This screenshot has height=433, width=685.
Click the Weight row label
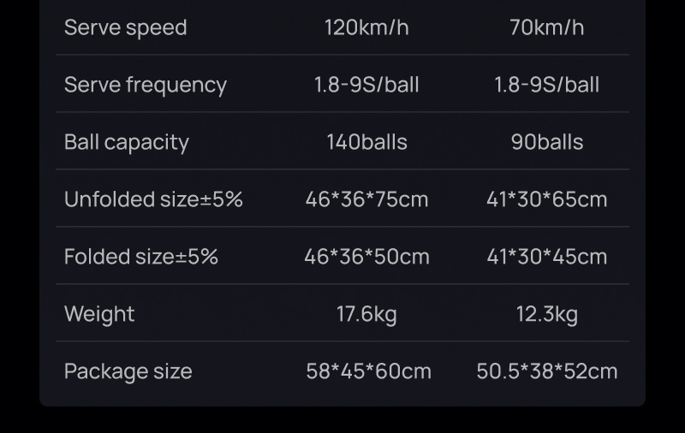click(x=99, y=314)
